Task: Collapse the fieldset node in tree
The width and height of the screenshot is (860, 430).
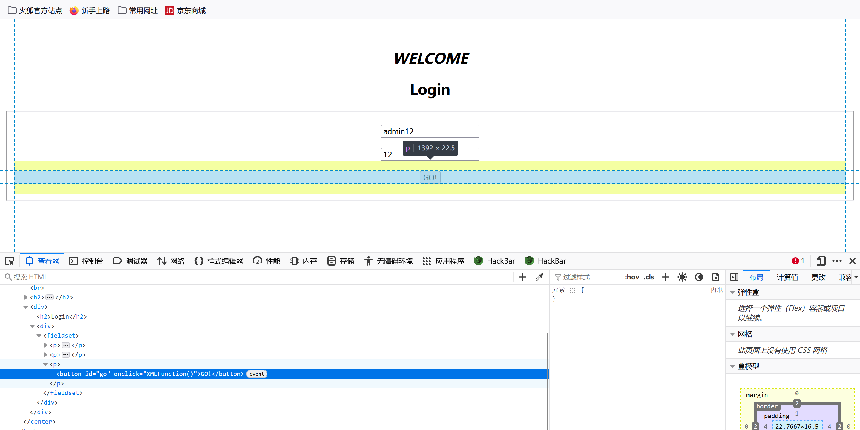Action: (x=39, y=336)
